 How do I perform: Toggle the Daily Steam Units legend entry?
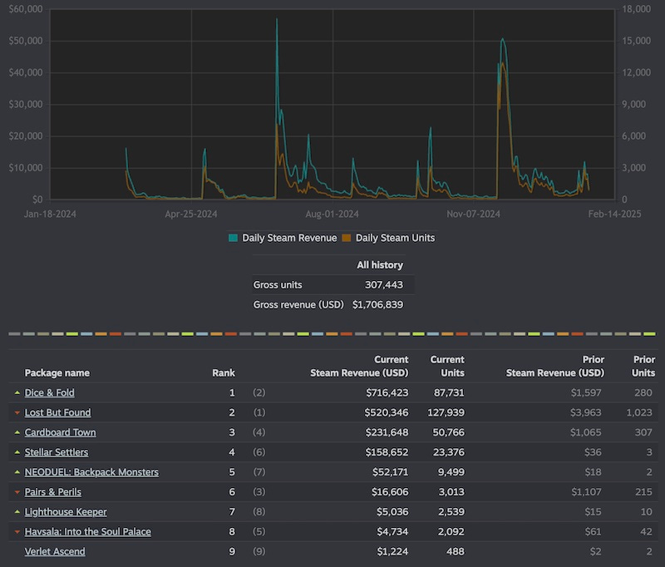click(x=389, y=238)
